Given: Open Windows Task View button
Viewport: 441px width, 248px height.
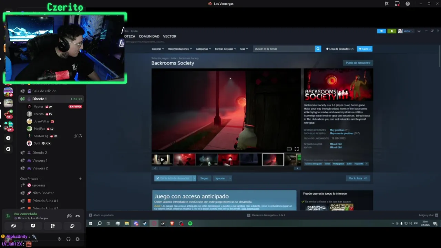Looking at the screenshot, I should [x=108, y=224].
